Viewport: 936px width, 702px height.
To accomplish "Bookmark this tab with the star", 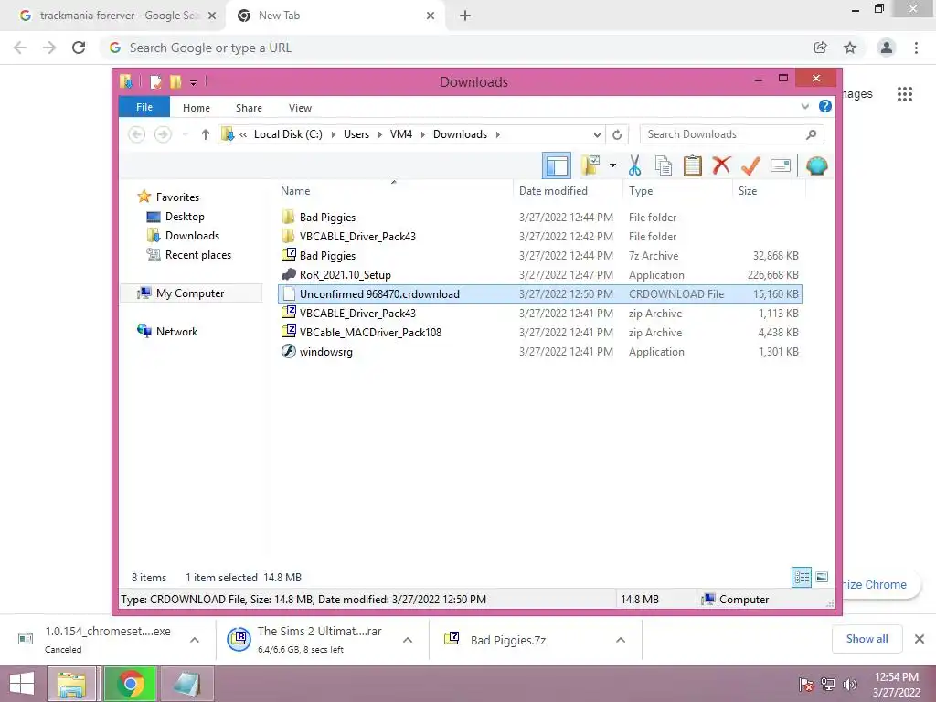I will pyautogui.click(x=850, y=48).
